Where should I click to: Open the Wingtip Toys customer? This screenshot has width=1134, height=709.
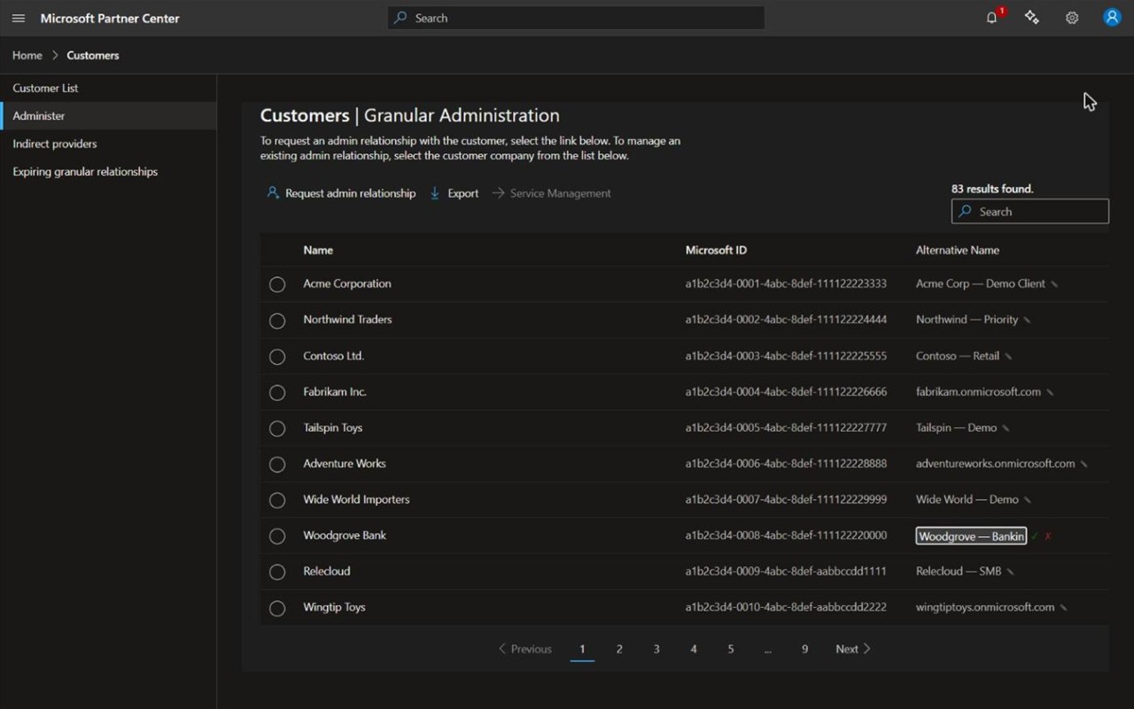334,607
